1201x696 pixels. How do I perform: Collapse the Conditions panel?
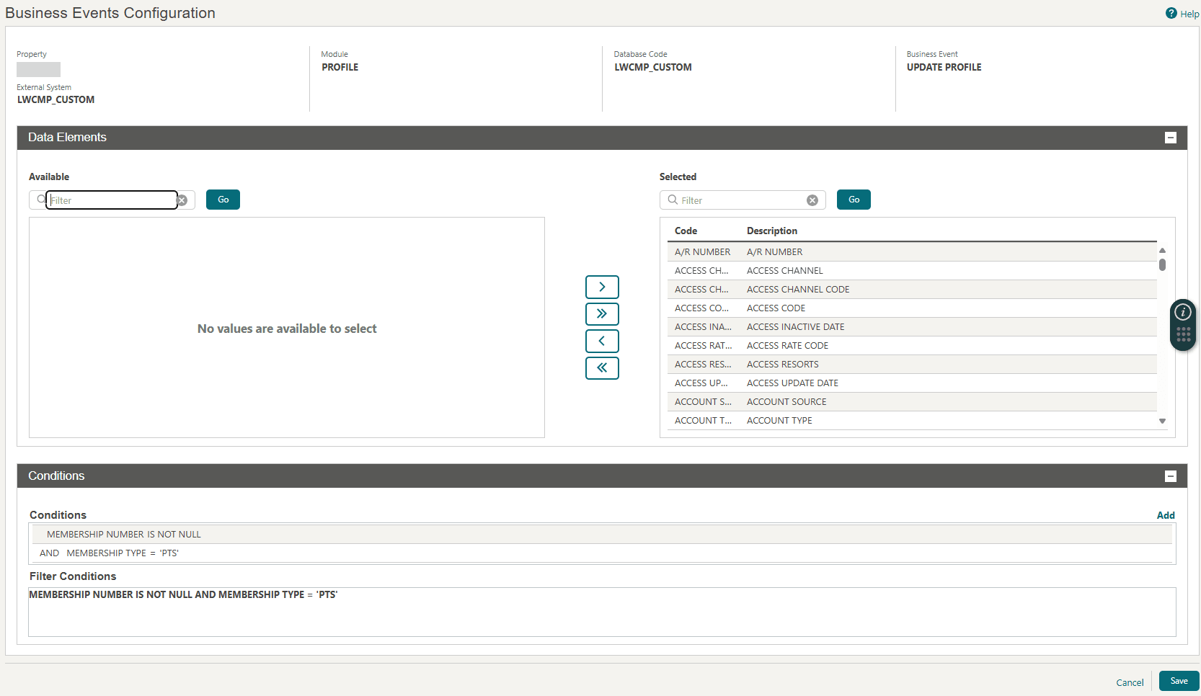1170,476
